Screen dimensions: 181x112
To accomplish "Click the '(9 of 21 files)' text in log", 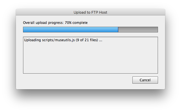I will coord(87,40).
